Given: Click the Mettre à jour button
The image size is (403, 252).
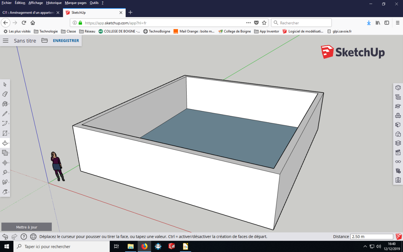Looking at the screenshot, I should pos(27,227).
